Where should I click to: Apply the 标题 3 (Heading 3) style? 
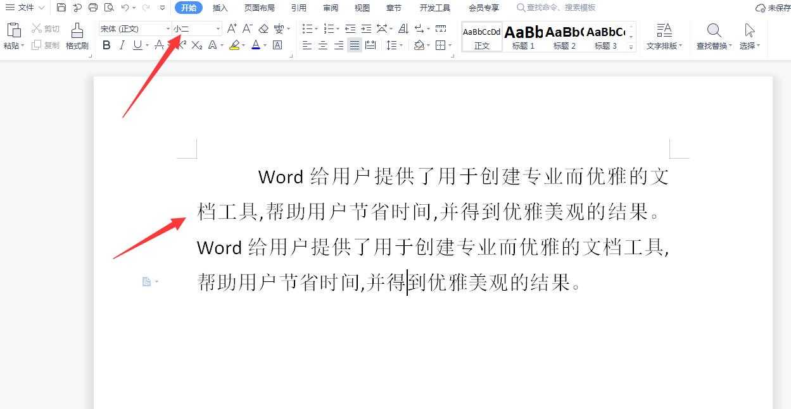[x=605, y=37]
